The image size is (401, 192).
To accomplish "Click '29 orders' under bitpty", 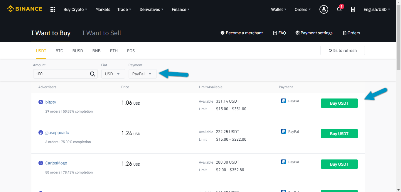I will pos(53,111).
